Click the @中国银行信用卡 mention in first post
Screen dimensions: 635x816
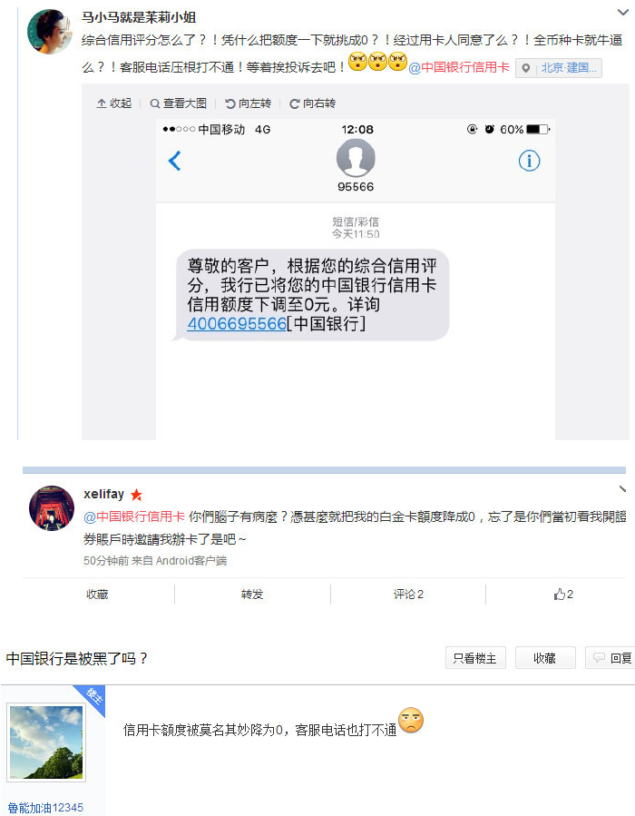(459, 67)
